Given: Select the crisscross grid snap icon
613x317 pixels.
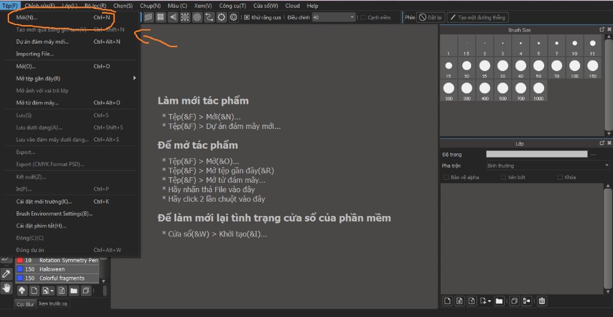Looking at the screenshot, I should click(160, 17).
